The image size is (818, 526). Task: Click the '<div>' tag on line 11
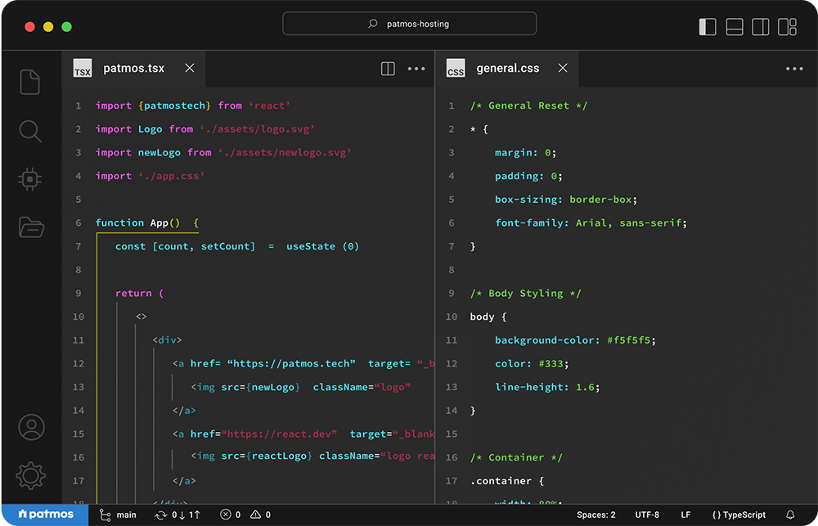pyautogui.click(x=167, y=340)
